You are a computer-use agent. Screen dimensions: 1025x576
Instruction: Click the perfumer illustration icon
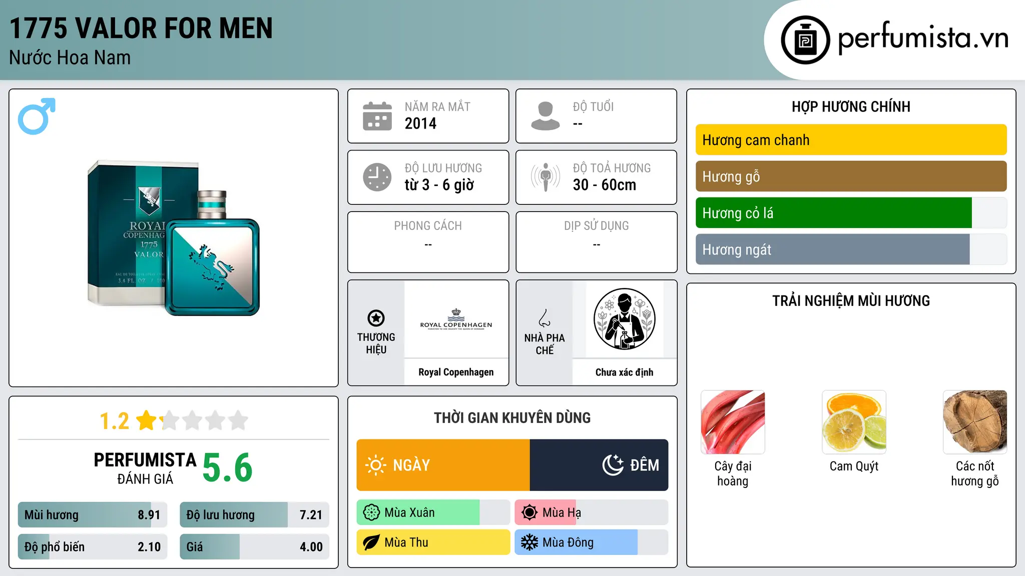625,319
